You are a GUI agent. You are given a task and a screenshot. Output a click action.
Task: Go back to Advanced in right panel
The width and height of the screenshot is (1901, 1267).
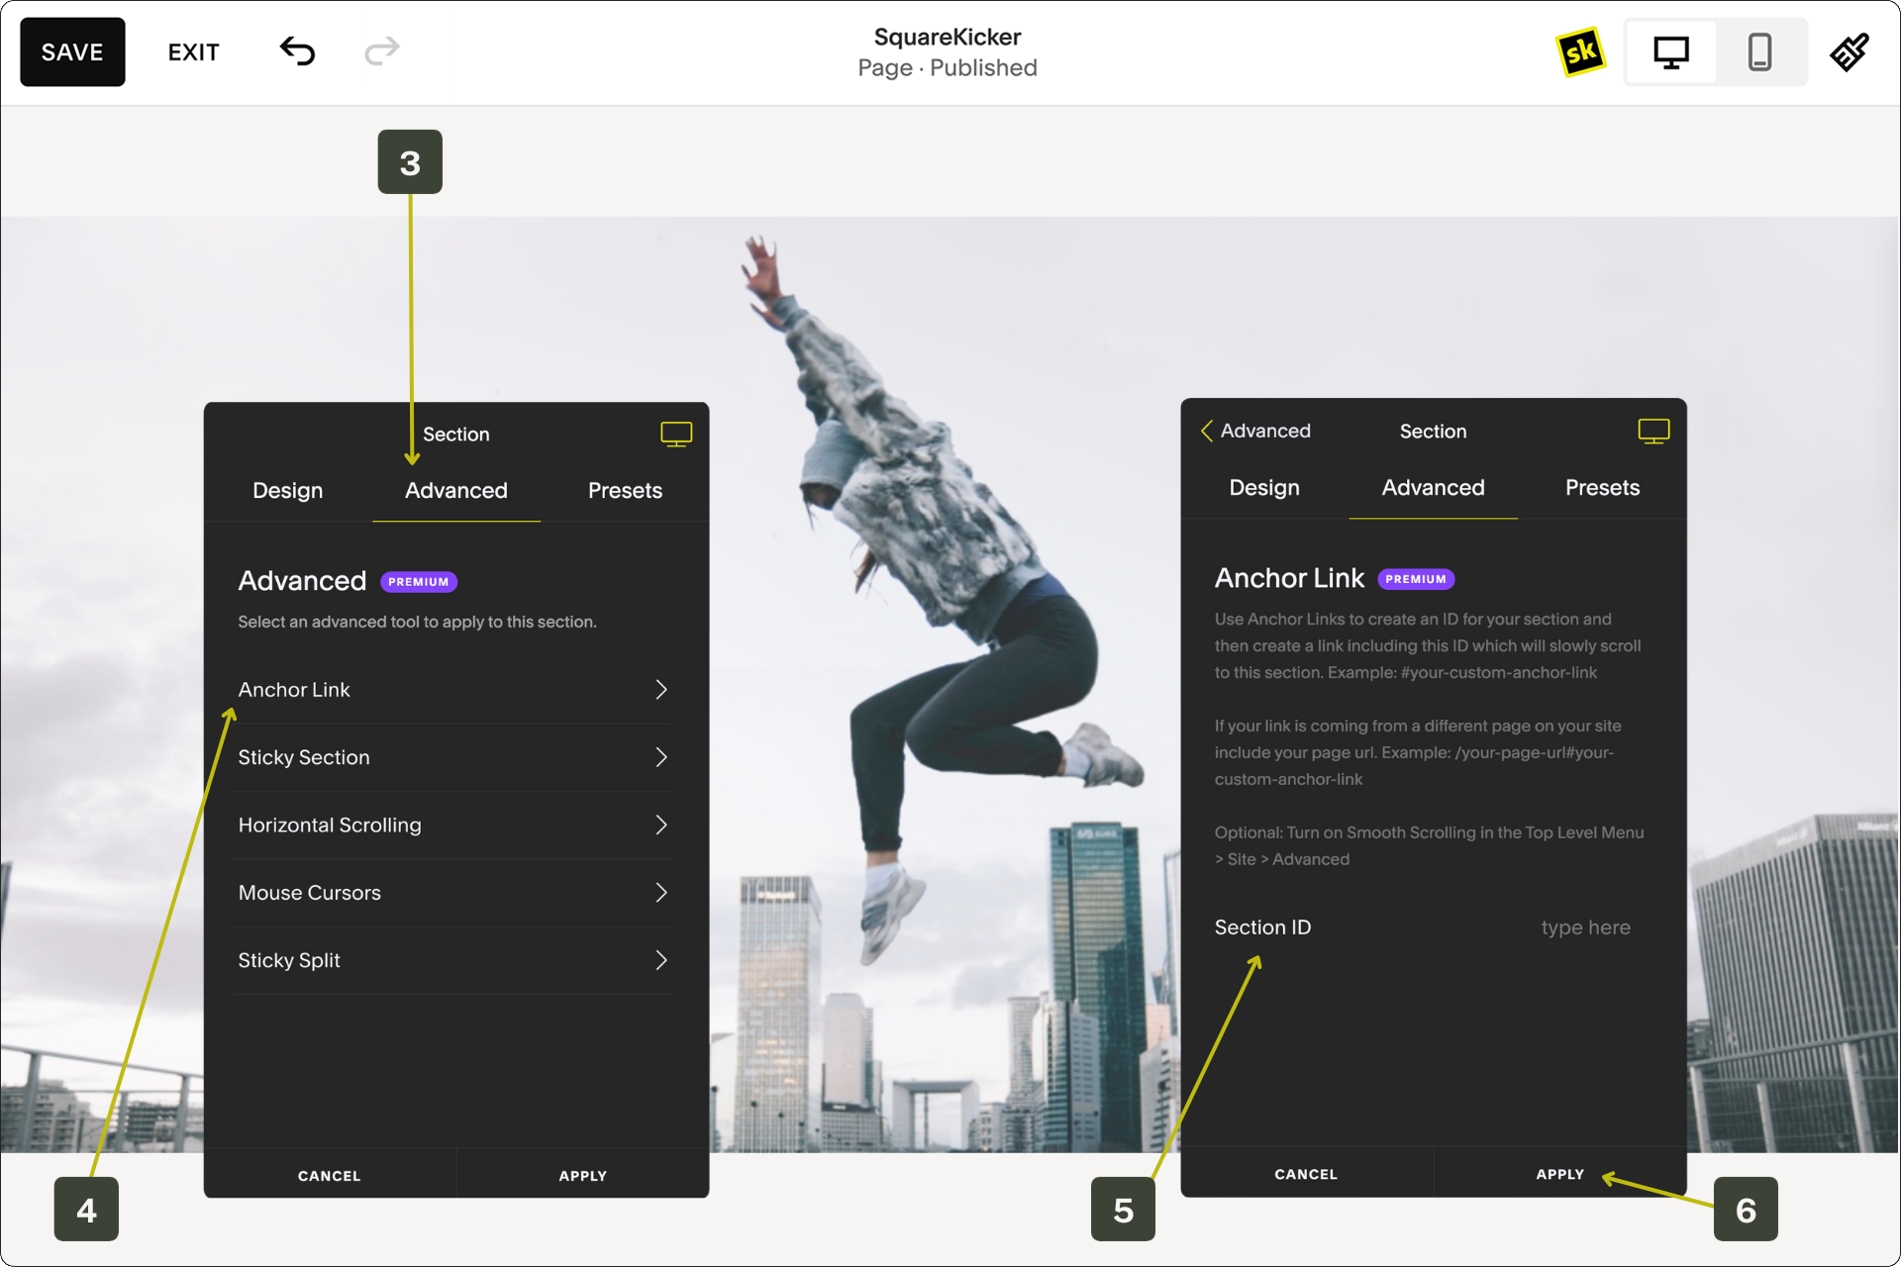1255,431
